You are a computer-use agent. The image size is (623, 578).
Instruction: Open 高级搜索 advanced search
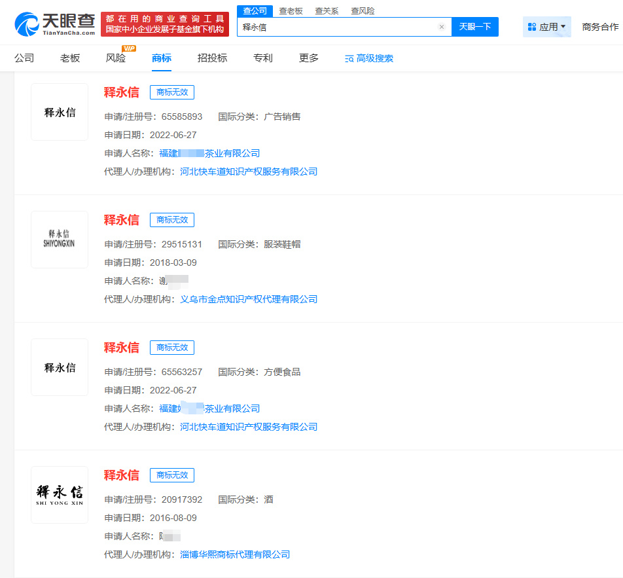369,58
